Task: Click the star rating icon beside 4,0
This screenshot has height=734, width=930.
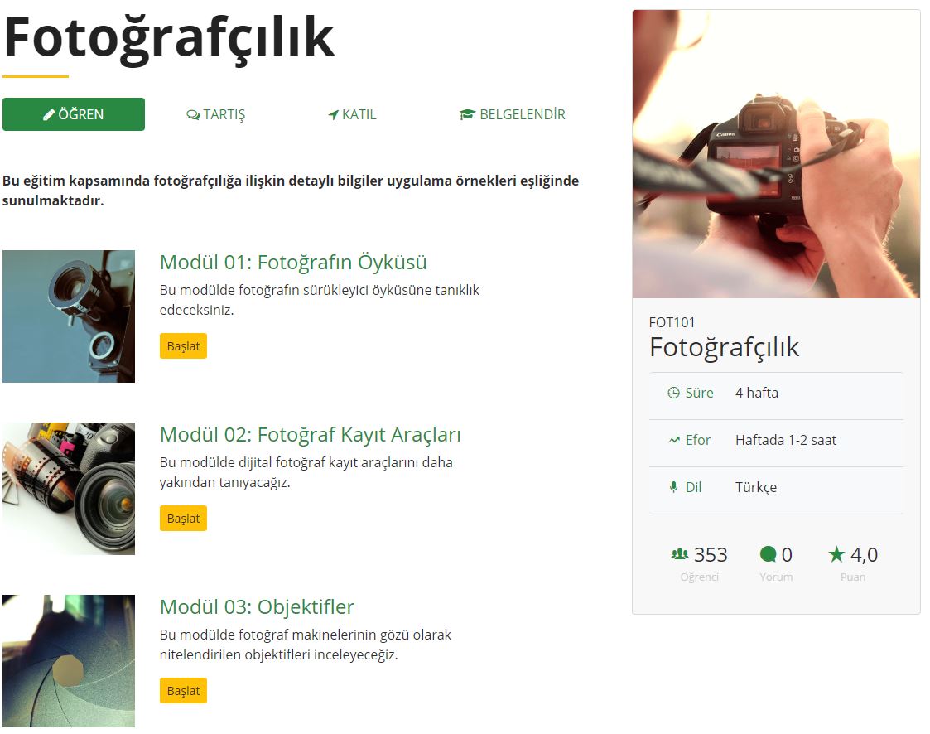Action: coord(836,554)
